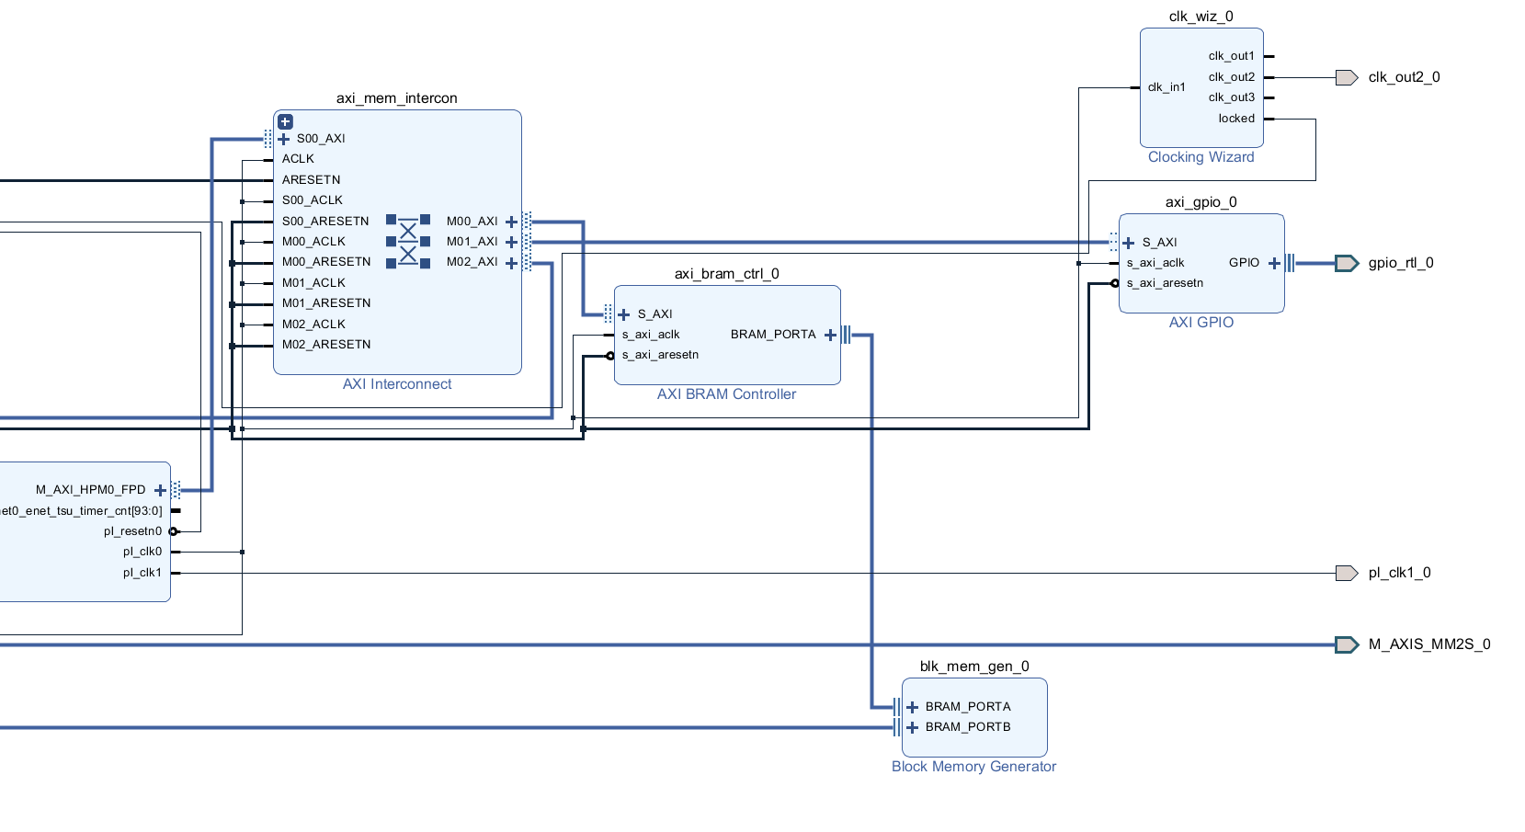Image resolution: width=1525 pixels, height=832 pixels.
Task: Select ARESETN pin on axi_mem_intercon
Action: click(x=311, y=180)
